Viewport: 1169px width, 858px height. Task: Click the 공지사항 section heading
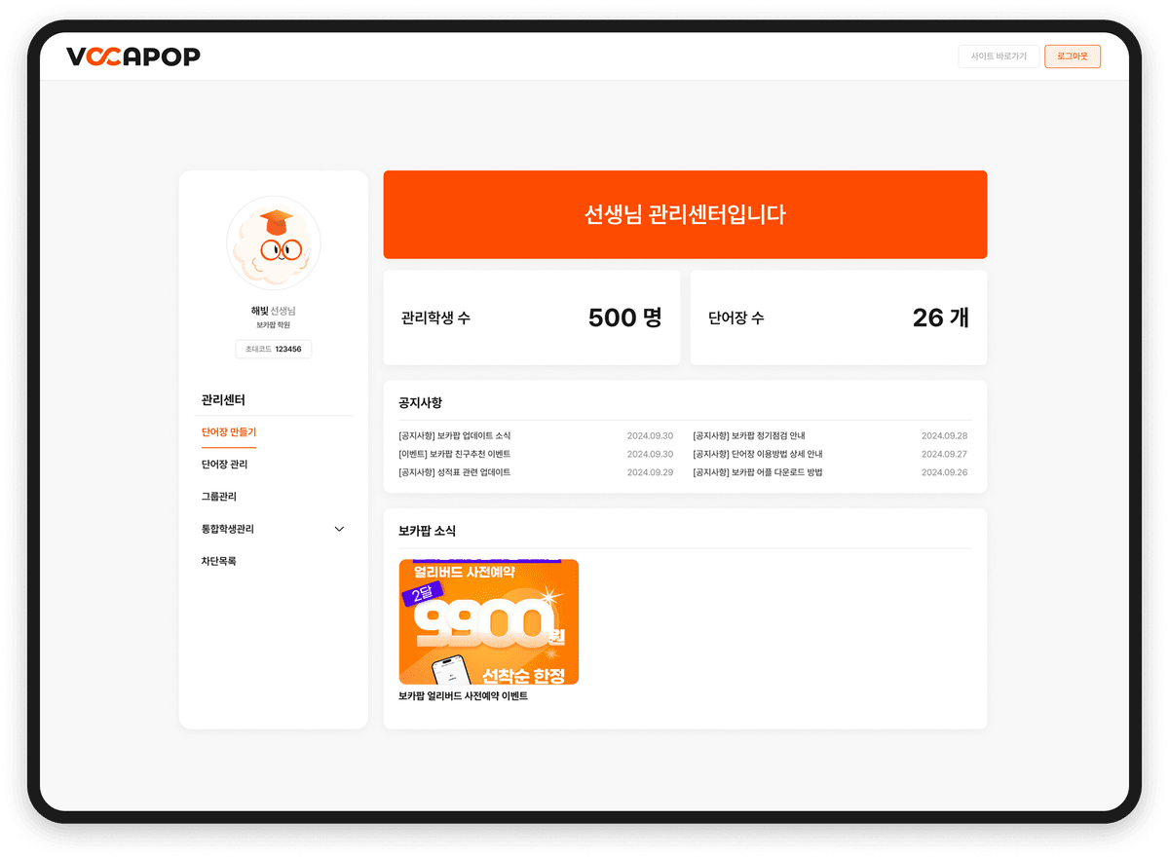tap(420, 402)
